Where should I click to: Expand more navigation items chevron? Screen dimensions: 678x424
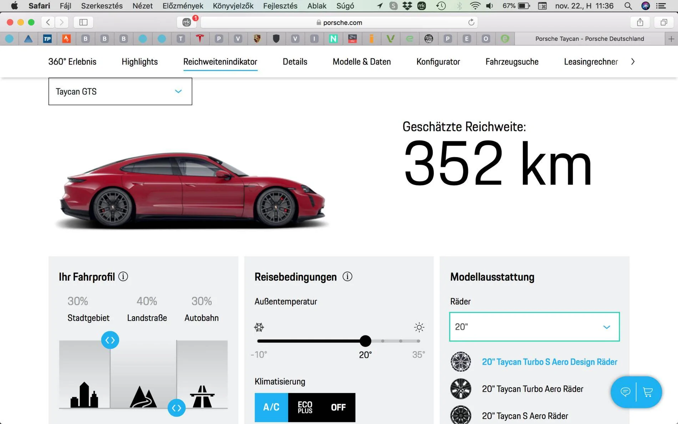point(633,61)
